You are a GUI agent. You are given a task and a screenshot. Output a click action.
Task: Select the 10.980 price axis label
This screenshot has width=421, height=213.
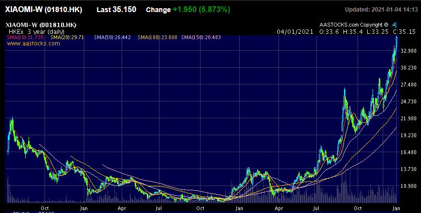(408, 186)
